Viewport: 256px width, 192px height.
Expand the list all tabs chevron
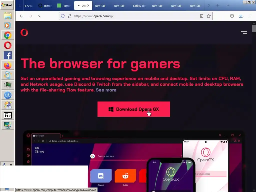pyautogui.click(x=227, y=5)
